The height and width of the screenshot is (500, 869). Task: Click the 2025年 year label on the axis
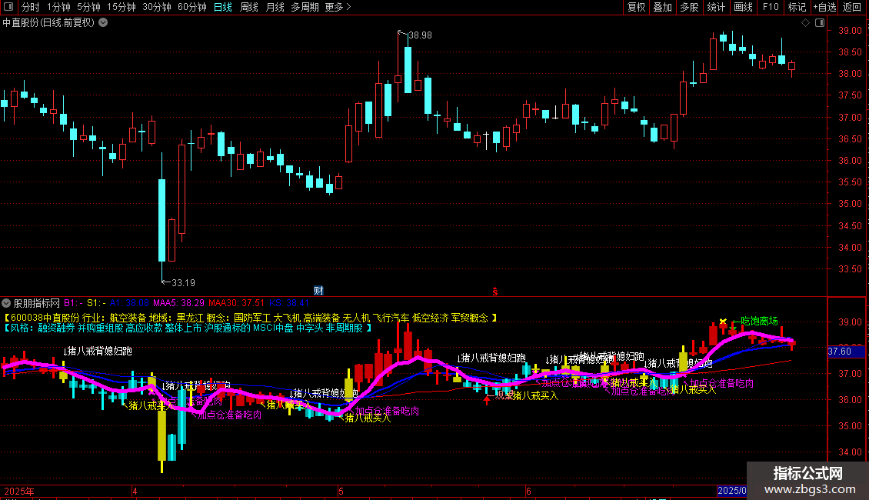[x=19, y=491]
